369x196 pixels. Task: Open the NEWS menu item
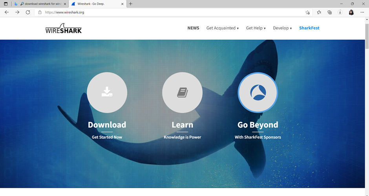point(193,28)
